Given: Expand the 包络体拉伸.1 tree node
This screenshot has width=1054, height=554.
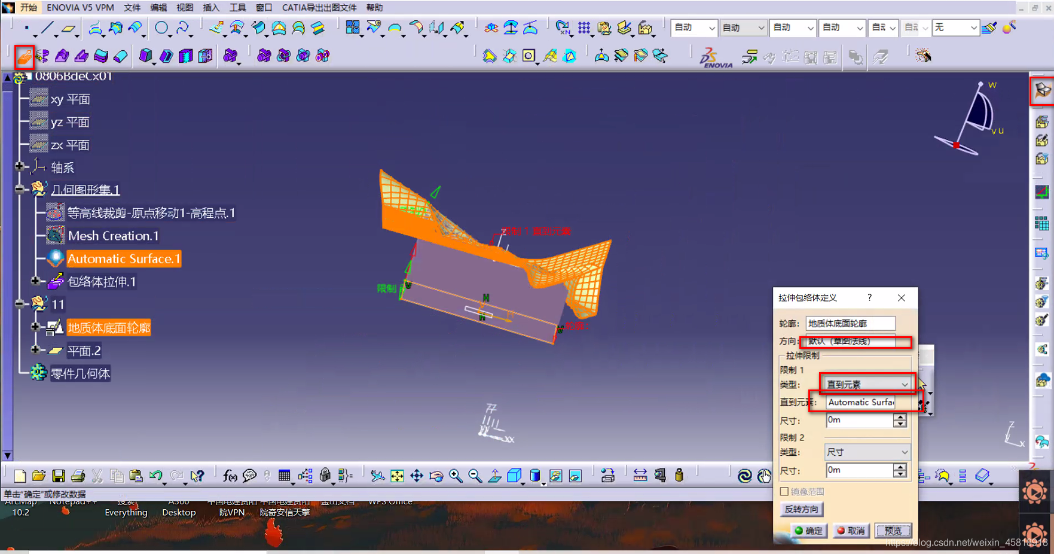Looking at the screenshot, I should 35,281.
